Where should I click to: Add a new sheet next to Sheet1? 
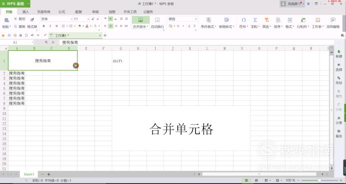coord(49,175)
